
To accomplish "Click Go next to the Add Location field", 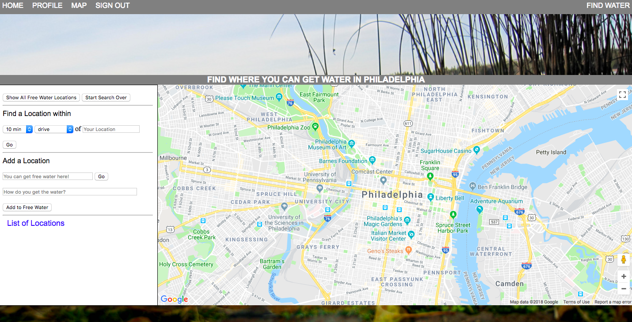I will tap(101, 176).
